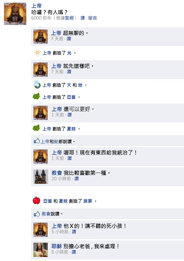Image resolution: width=184 pixels, height=261 pixels.
Task: Open the large 上帝 profile picture of the post
Action: tap(15, 14)
